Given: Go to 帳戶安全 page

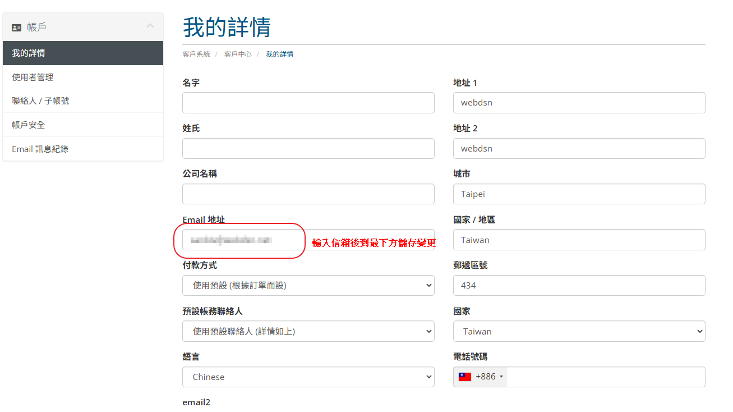Looking at the screenshot, I should tap(29, 125).
